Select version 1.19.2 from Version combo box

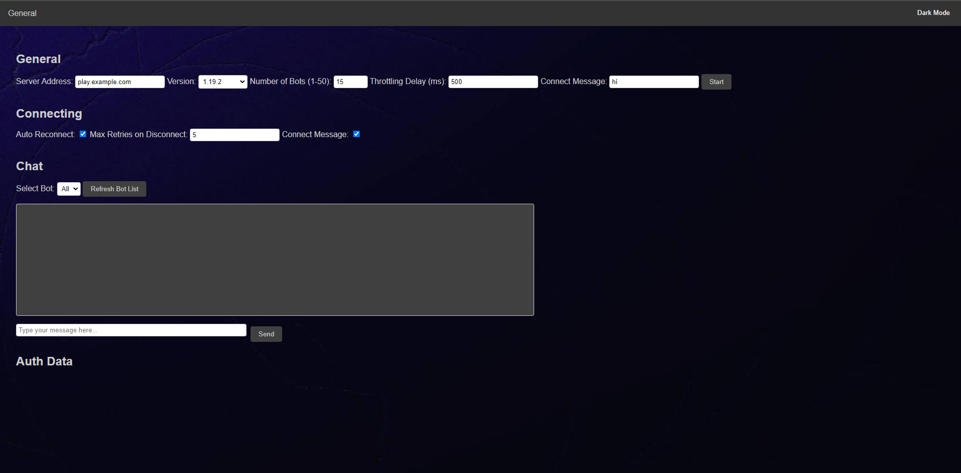[222, 82]
